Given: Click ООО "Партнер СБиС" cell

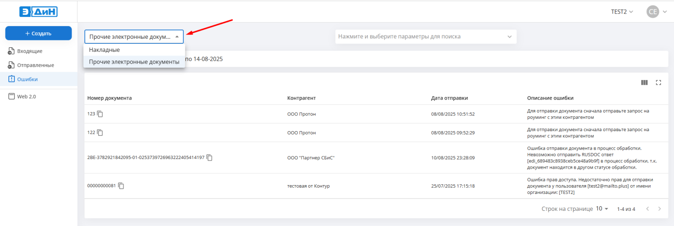Looking at the screenshot, I should (x=311, y=158).
